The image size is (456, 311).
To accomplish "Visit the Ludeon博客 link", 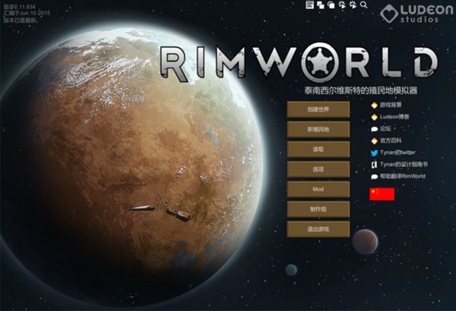I will [x=391, y=117].
